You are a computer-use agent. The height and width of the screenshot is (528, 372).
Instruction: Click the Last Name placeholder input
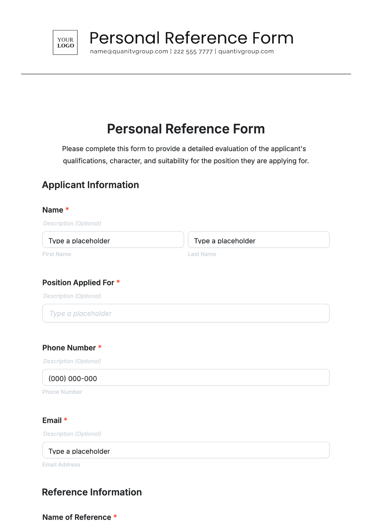[x=259, y=240]
